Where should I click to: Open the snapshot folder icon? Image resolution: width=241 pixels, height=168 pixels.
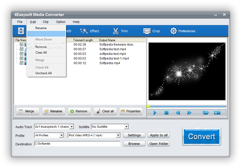(206, 113)
